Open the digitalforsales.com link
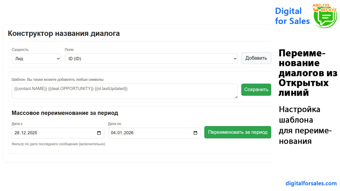Screen dimensions: 340x191 (x=311, y=183)
